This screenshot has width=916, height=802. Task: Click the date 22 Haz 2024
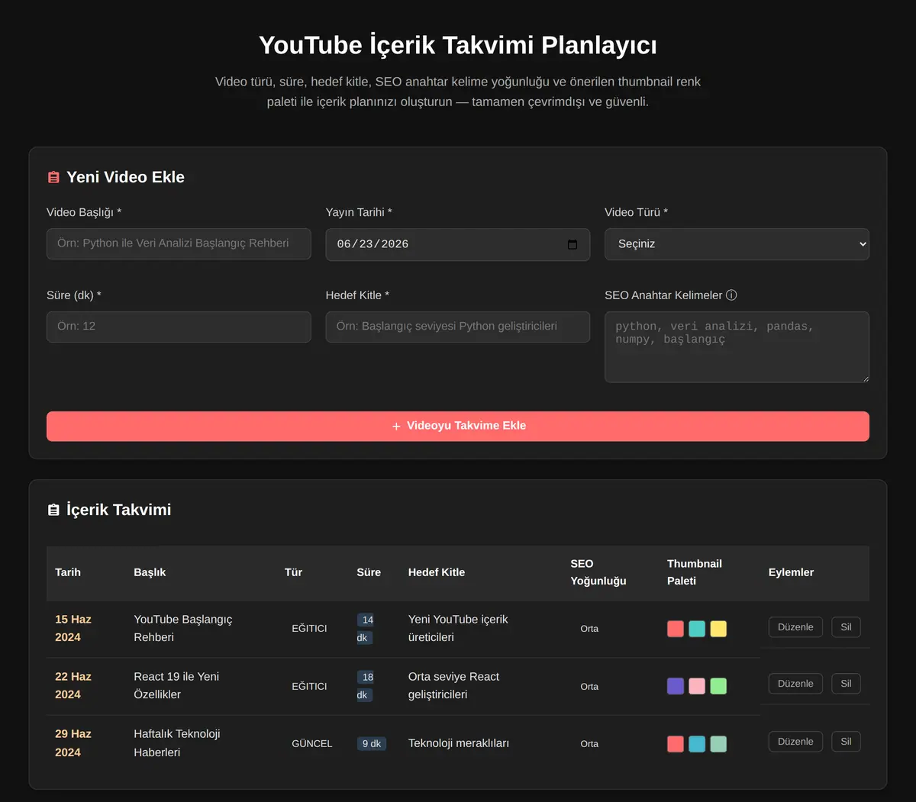pos(73,685)
